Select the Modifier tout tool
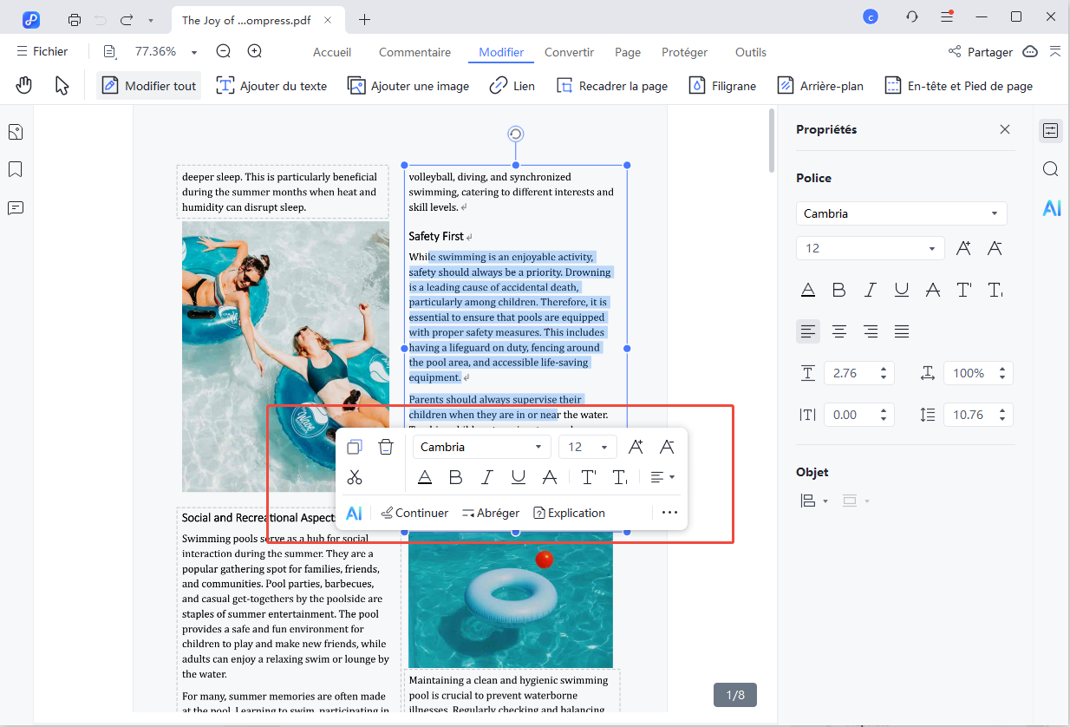This screenshot has width=1070, height=727. click(x=147, y=85)
